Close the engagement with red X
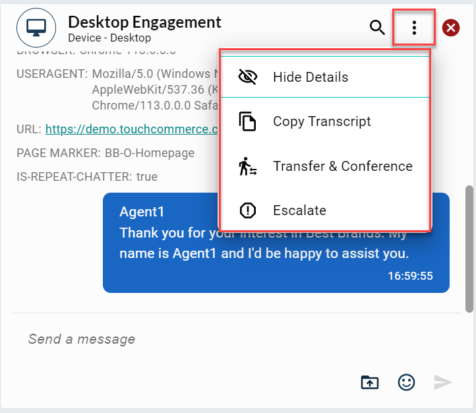Screen dimensions: 476x413 click(451, 28)
